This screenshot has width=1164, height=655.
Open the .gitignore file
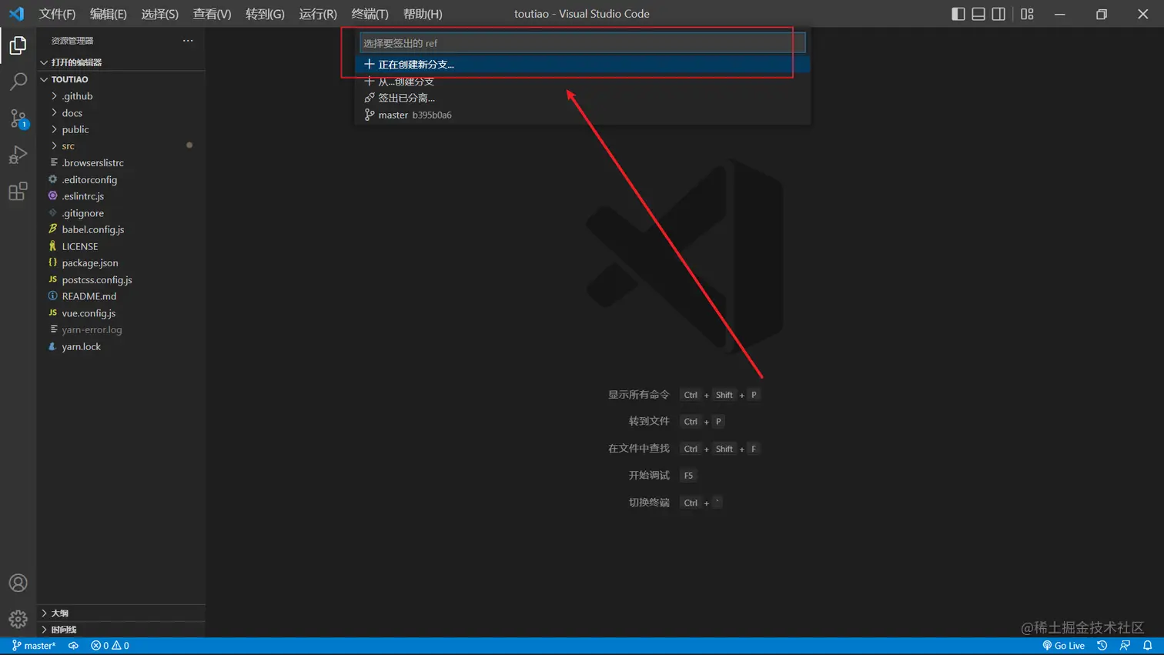click(x=121, y=213)
